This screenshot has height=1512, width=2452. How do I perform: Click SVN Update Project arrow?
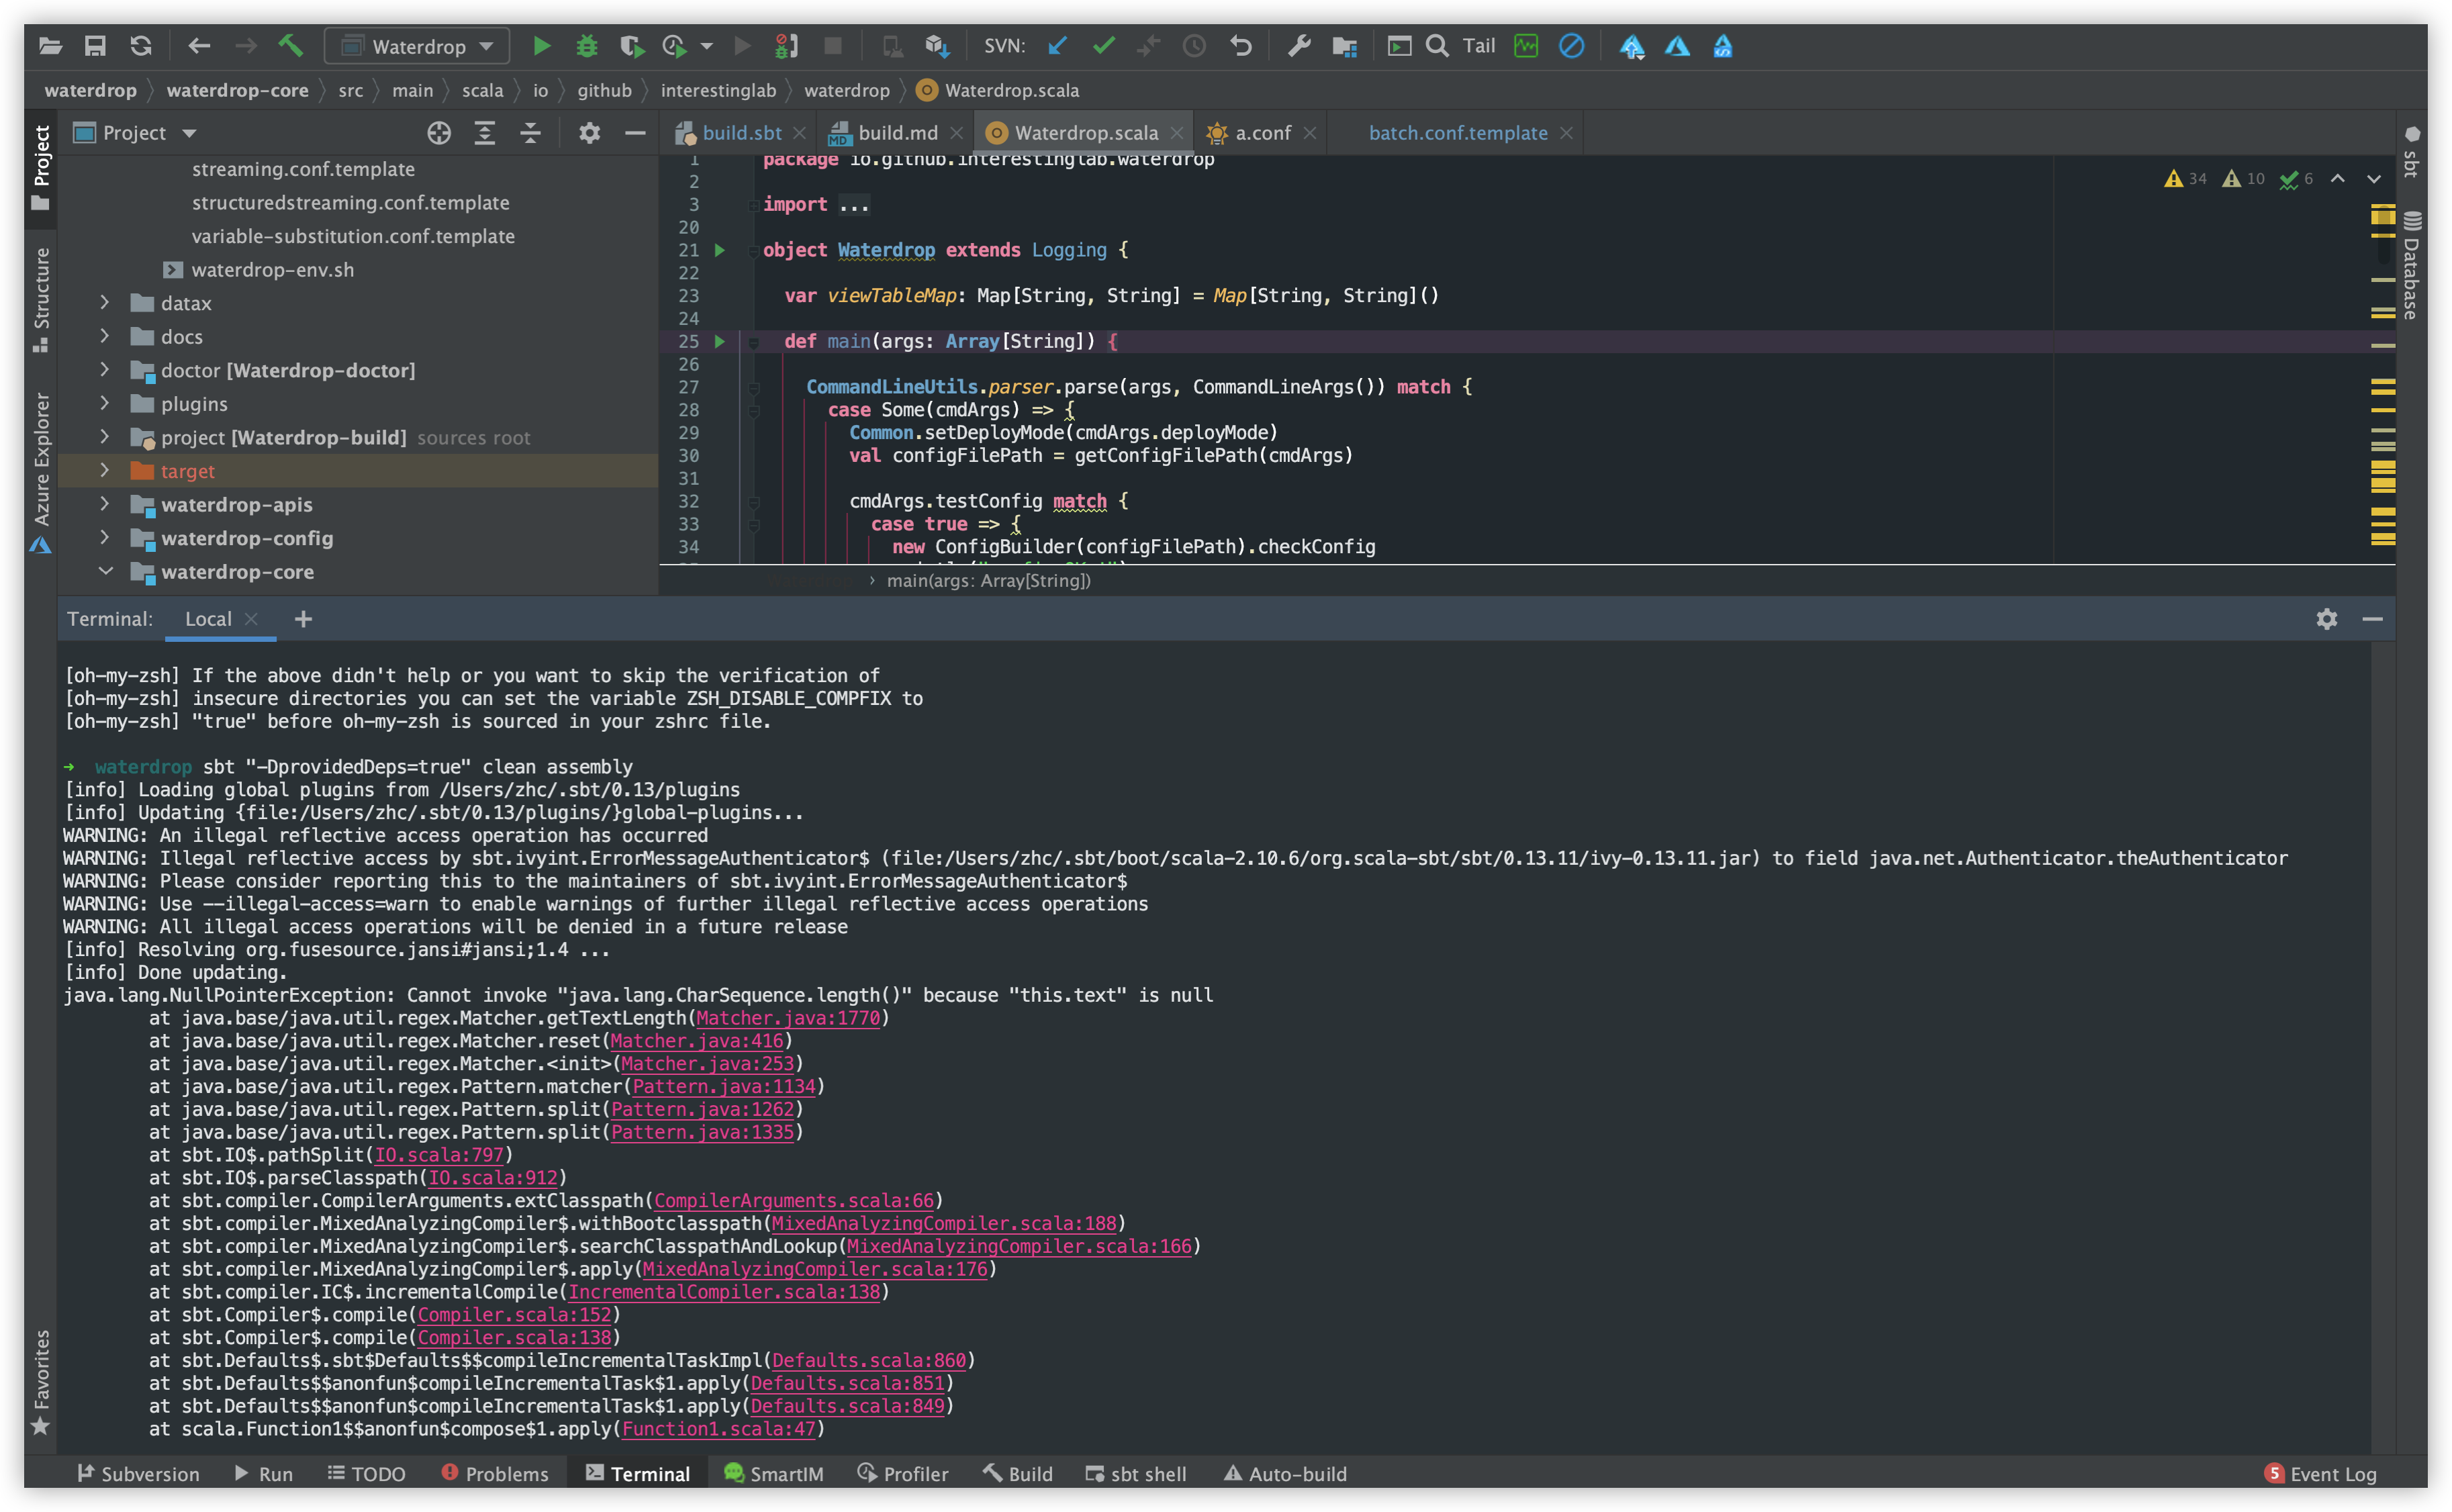1058,46
